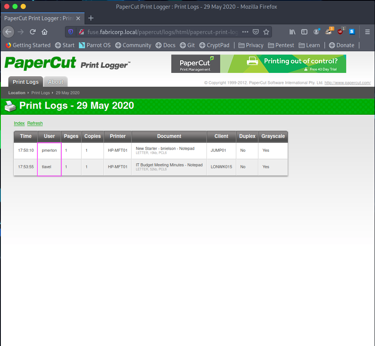This screenshot has height=346, width=375.
Task: Reload the page with the refresh icon
Action: pos(33,32)
